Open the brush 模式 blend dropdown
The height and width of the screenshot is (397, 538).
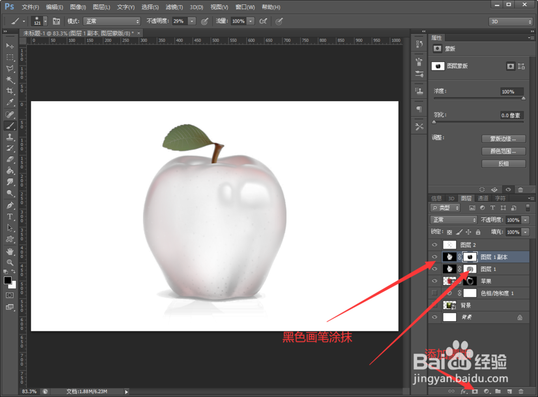click(x=112, y=22)
